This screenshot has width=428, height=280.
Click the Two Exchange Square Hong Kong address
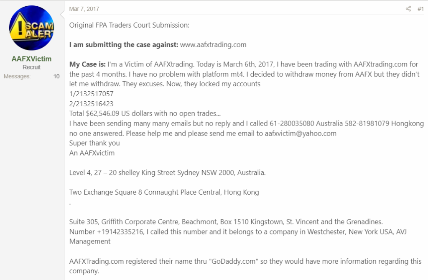164,192
